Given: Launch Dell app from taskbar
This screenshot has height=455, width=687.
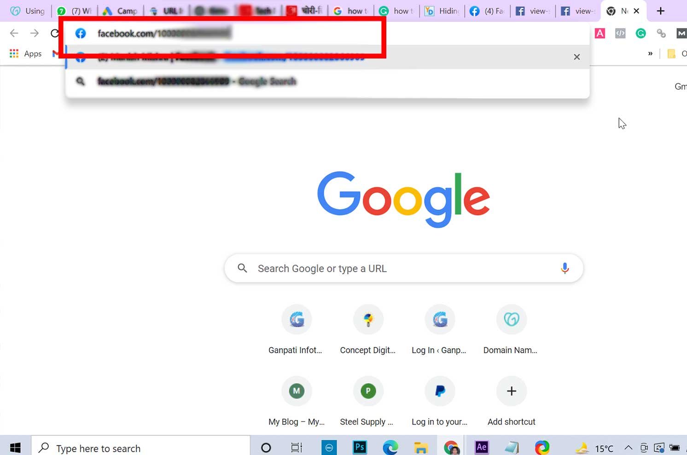Looking at the screenshot, I should pos(329,447).
